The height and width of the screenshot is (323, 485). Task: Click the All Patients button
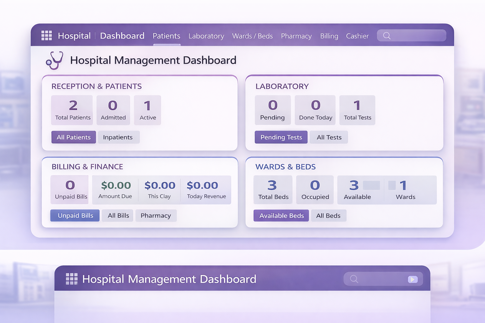click(74, 137)
